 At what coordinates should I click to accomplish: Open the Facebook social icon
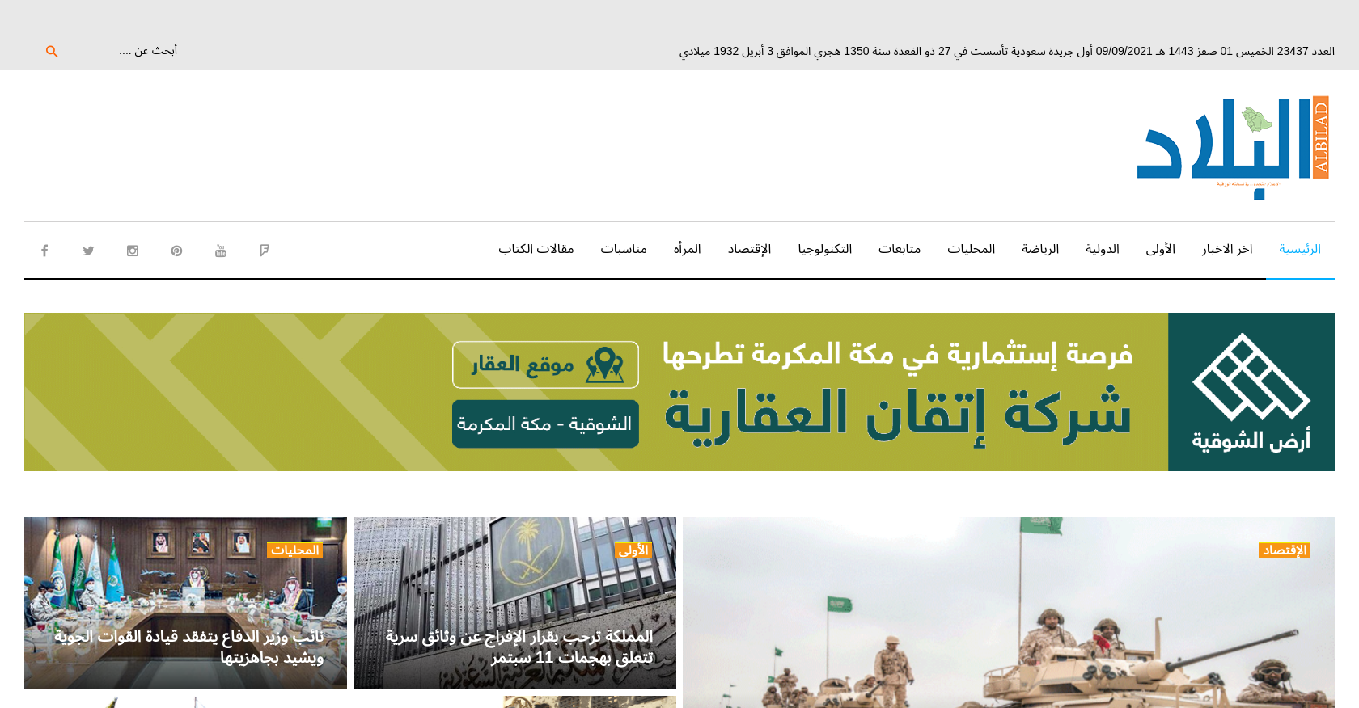[x=44, y=251]
